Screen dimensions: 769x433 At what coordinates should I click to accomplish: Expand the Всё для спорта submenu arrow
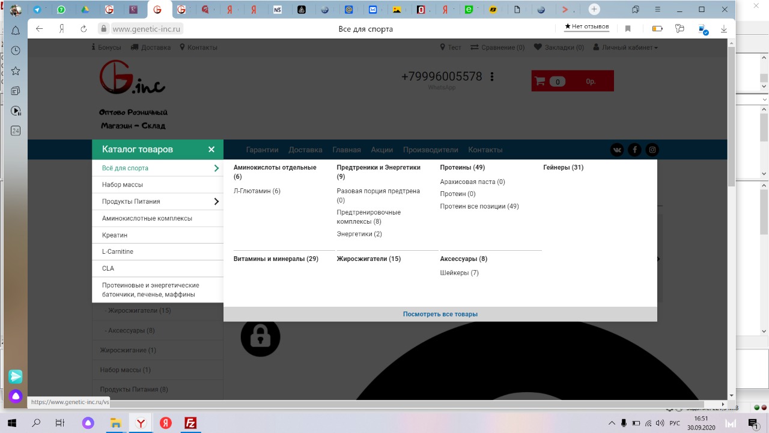pos(216,168)
